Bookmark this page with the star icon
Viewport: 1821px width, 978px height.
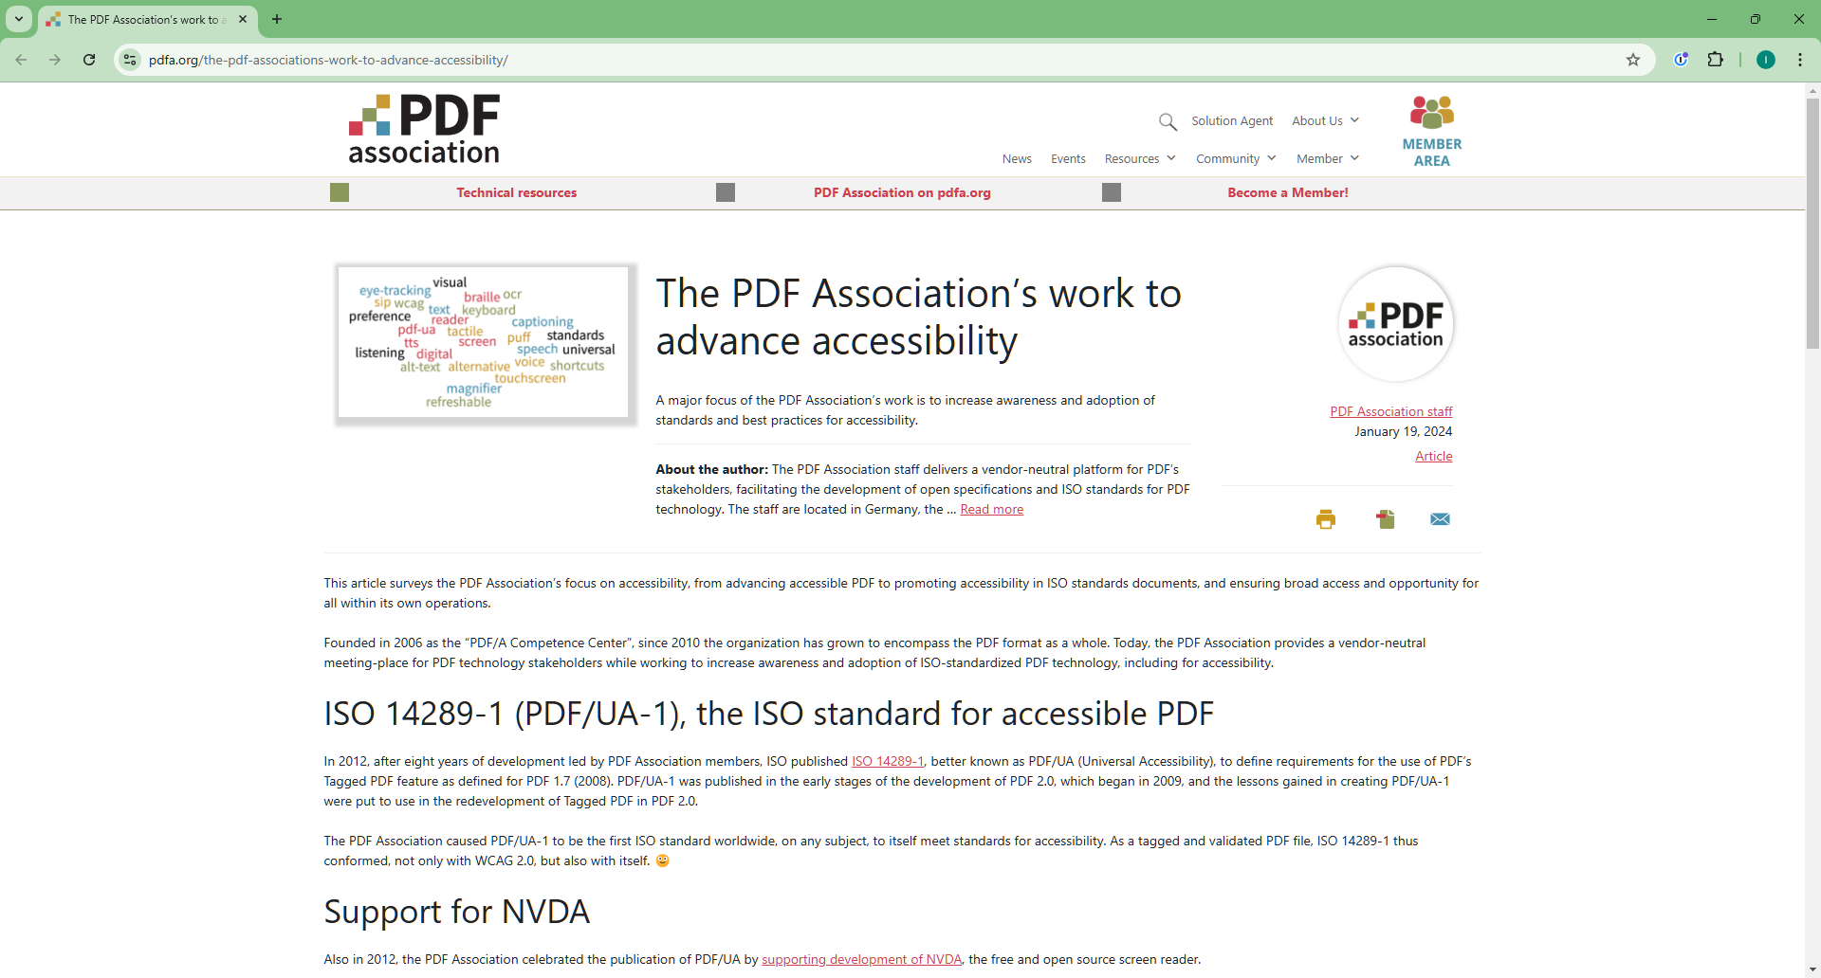pos(1632,60)
